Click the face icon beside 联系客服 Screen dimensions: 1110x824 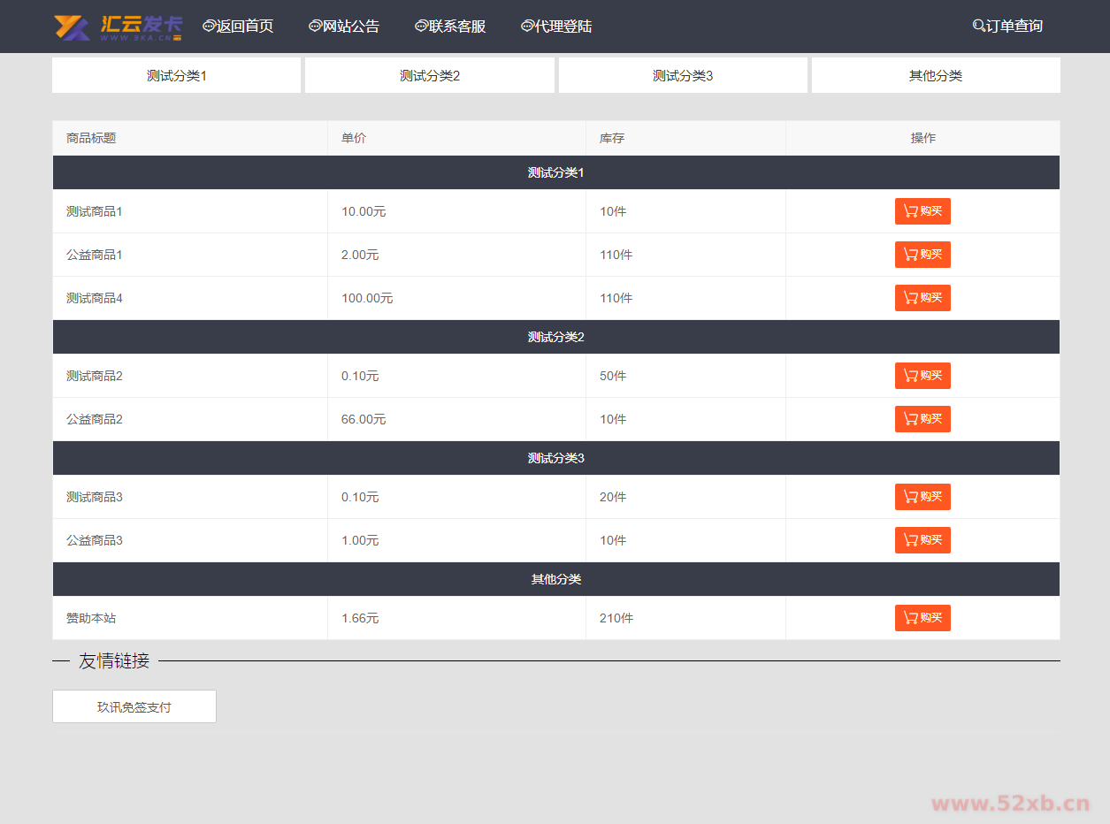click(421, 27)
